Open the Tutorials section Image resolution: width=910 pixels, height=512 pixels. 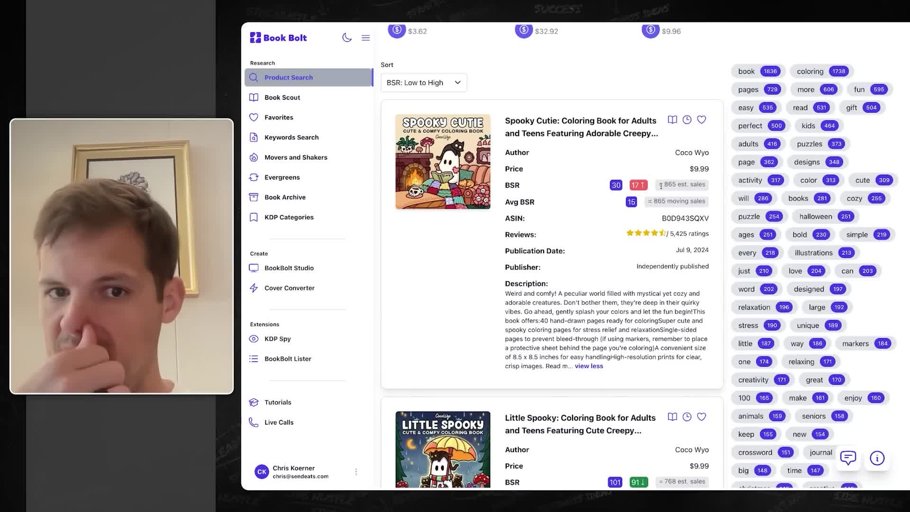[278, 402]
